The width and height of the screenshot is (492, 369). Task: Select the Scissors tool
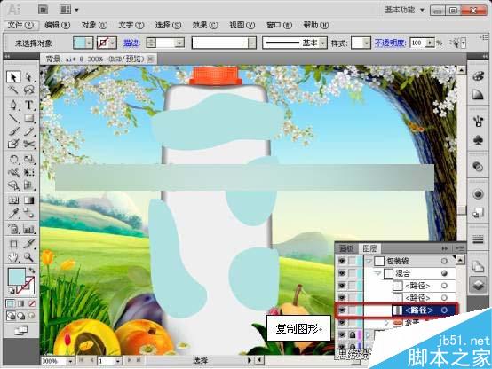[x=29, y=144]
